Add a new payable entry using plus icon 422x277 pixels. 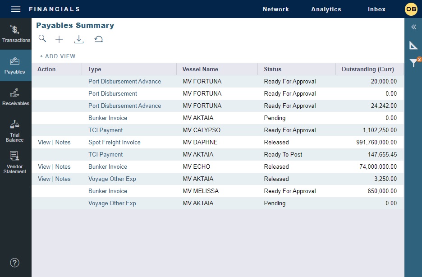point(59,39)
